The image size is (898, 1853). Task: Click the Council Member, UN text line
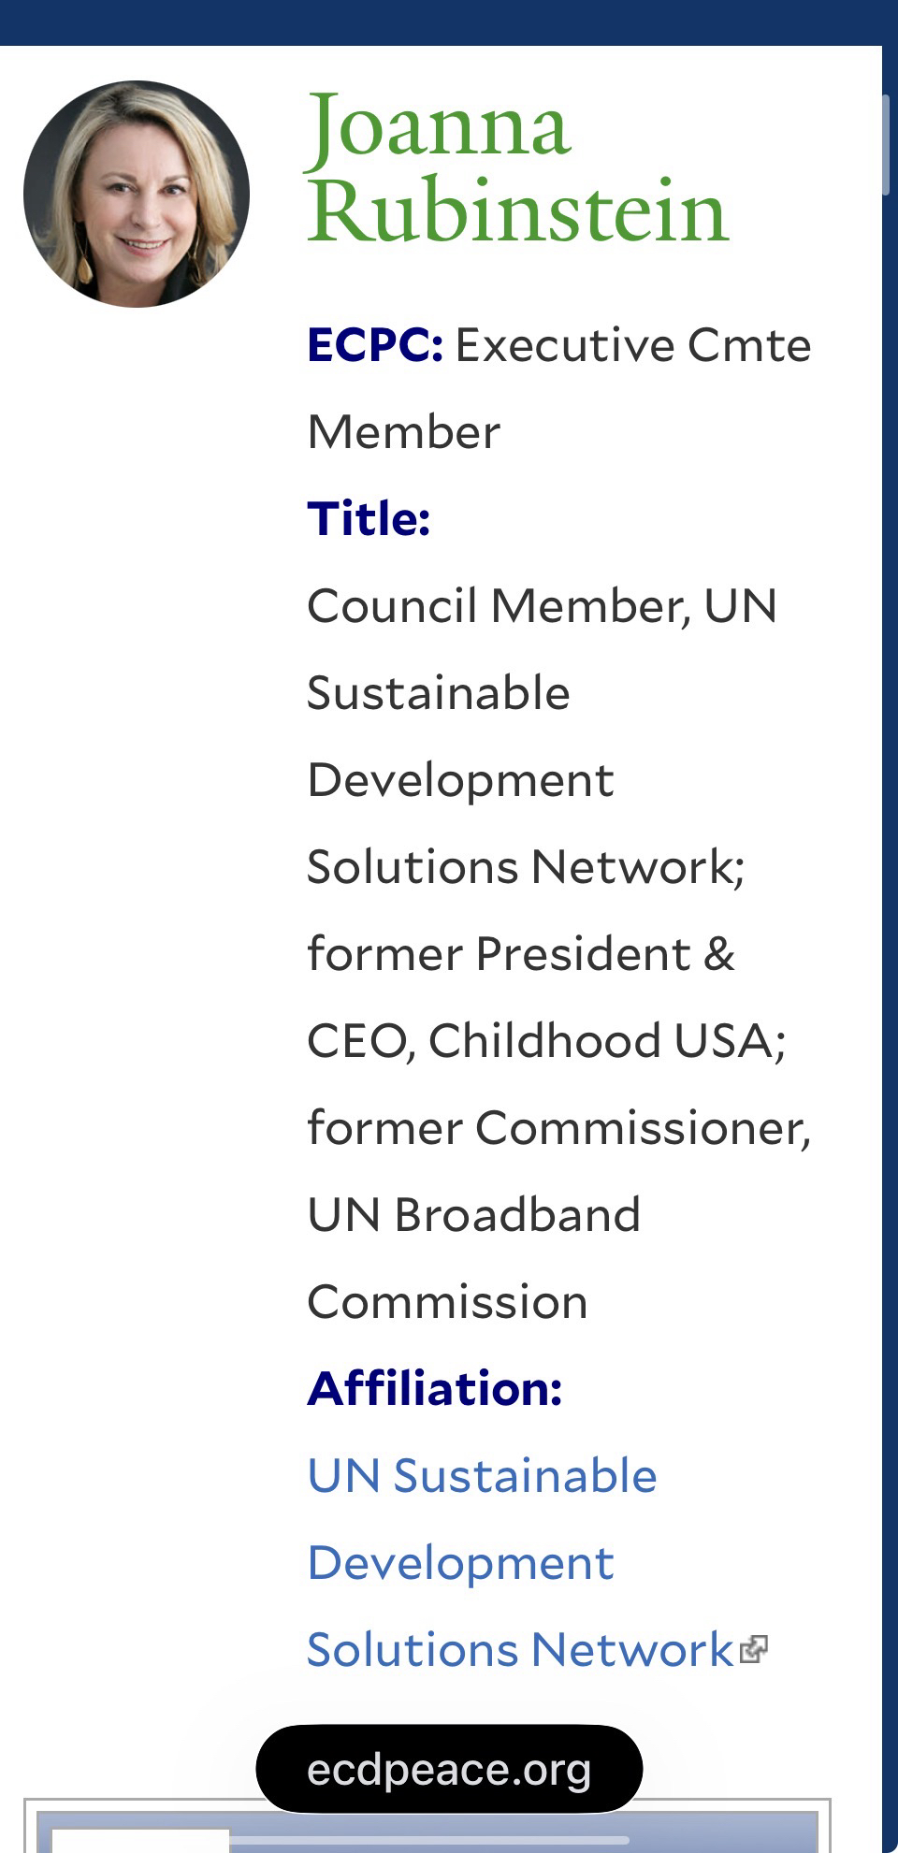coord(542,606)
